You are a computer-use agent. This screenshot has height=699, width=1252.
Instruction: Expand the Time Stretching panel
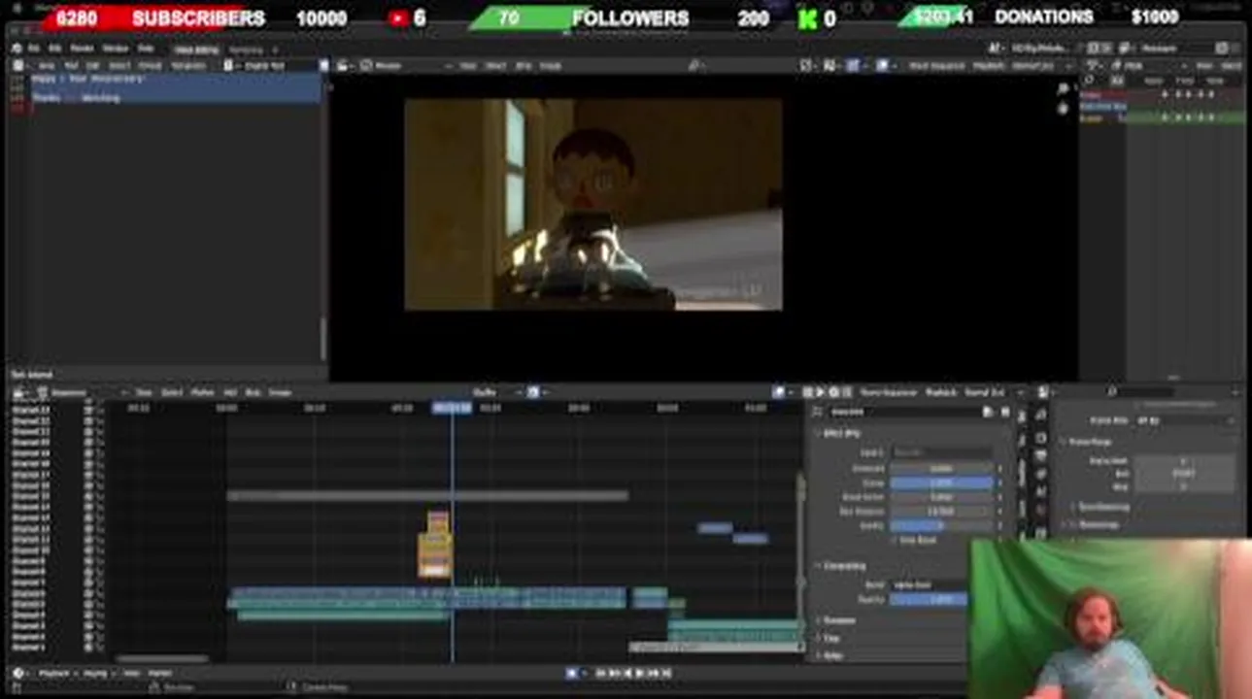tap(1102, 507)
